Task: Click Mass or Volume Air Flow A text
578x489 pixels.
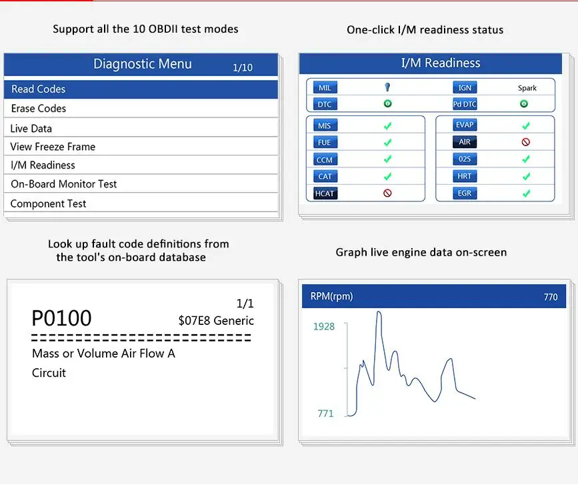Action: point(103,354)
